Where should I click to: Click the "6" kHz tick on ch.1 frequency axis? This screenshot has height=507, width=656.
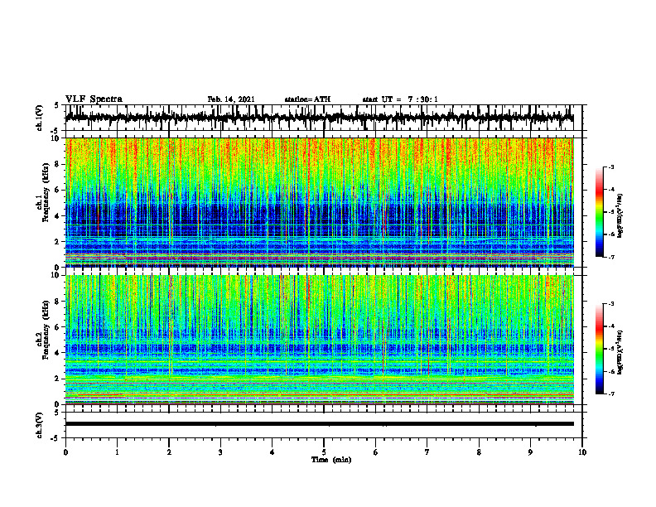58,190
